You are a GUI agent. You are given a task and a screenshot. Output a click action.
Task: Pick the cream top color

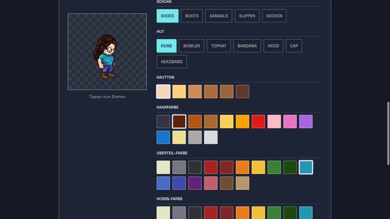point(163,167)
